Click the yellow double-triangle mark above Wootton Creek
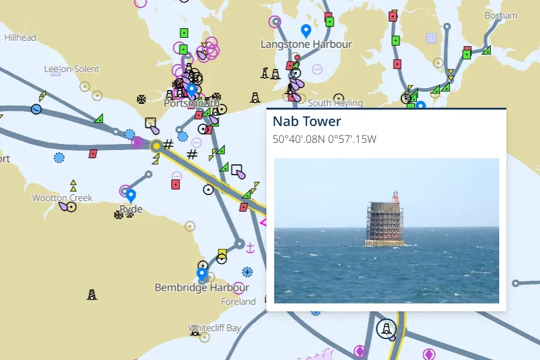The image size is (540, 360). [73, 185]
